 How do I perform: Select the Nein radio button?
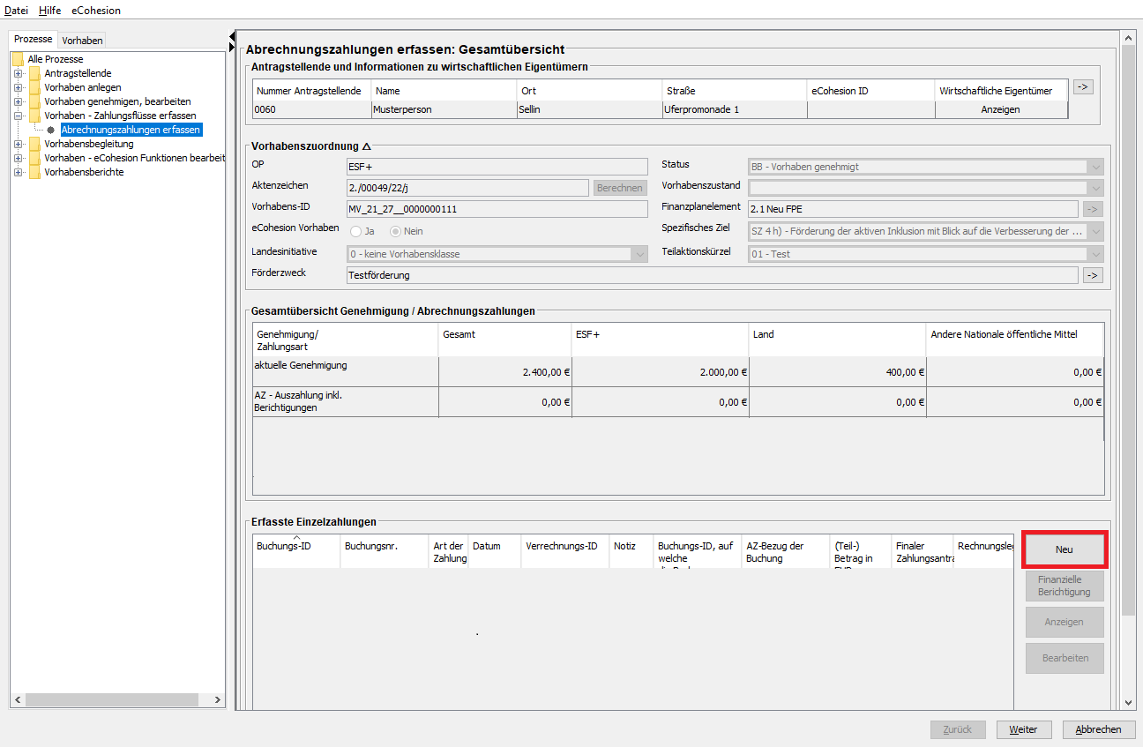click(395, 231)
